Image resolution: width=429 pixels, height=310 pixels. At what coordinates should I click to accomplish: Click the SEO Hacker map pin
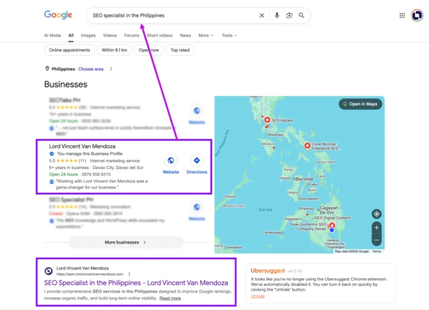(267, 120)
